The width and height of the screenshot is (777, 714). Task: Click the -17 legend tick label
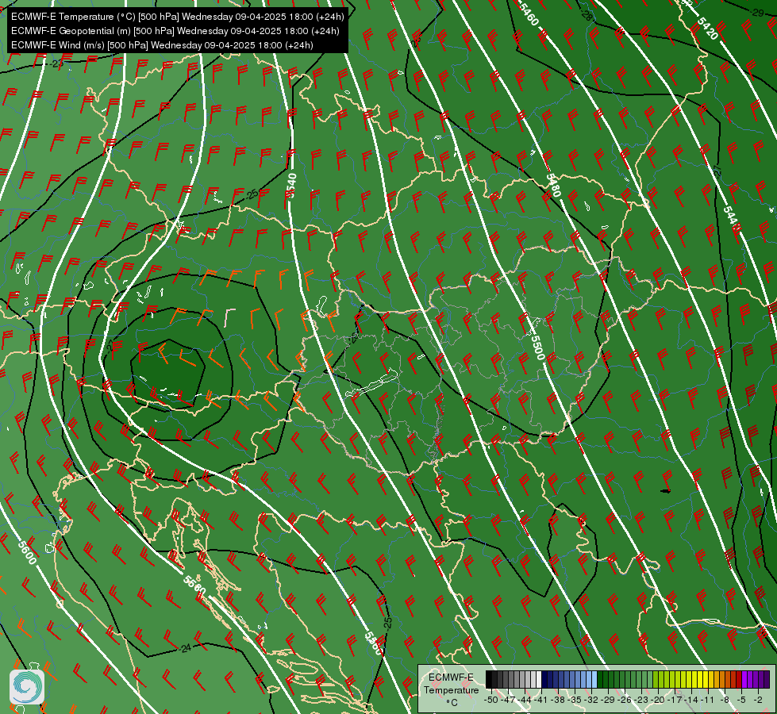click(675, 701)
